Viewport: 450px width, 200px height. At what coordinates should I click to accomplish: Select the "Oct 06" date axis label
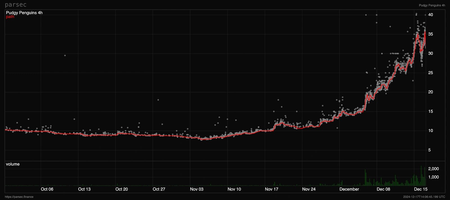click(47, 189)
